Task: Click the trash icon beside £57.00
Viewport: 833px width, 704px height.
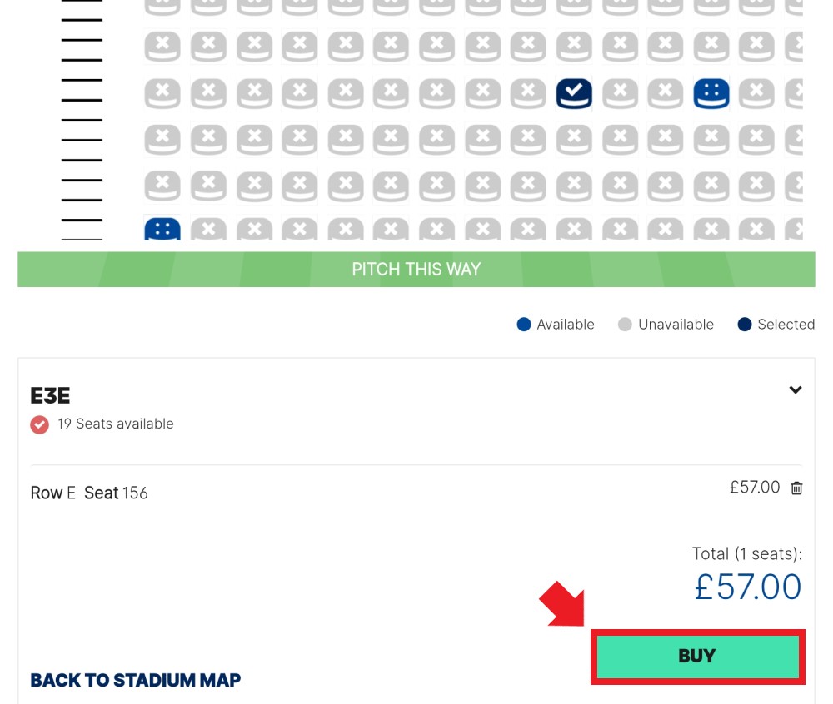Action: coord(796,488)
